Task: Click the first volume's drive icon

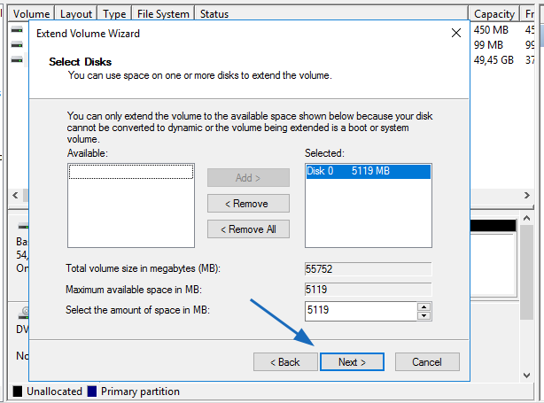Action: tap(17, 29)
